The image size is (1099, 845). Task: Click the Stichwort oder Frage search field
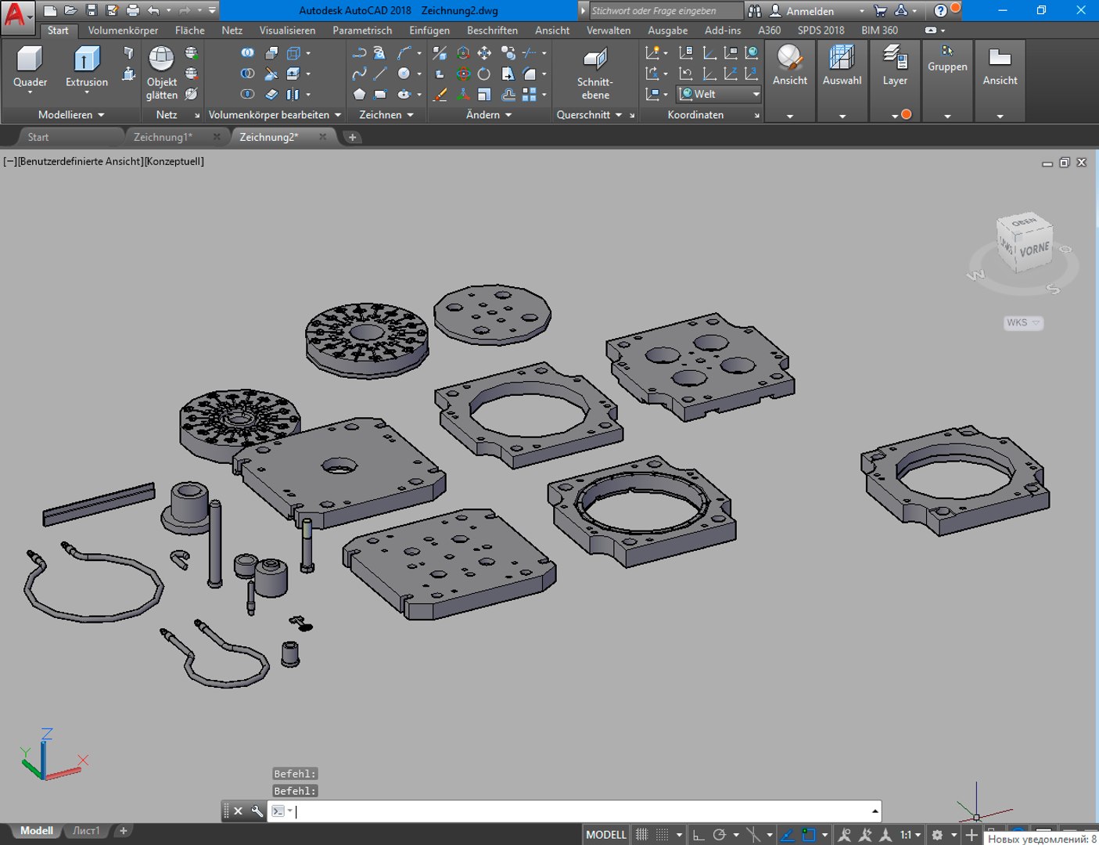coord(666,11)
